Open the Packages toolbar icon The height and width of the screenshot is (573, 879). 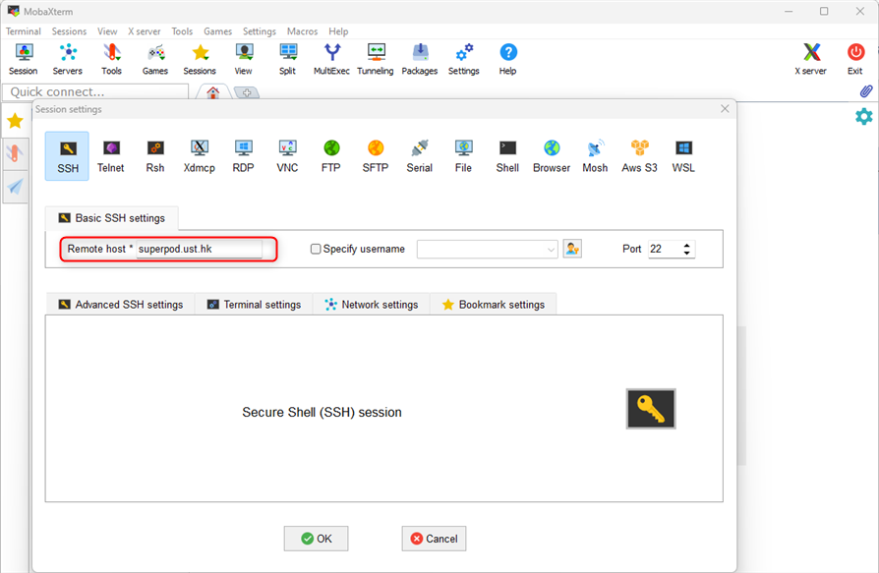click(420, 59)
